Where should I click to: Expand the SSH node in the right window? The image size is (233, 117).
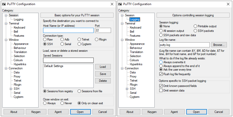click(x=127, y=89)
